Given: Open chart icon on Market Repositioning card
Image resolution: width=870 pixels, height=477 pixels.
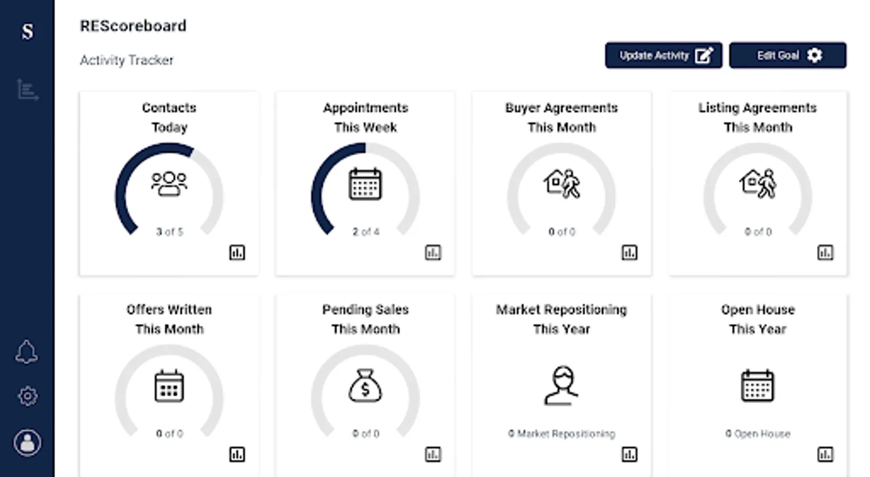Looking at the screenshot, I should point(629,454).
